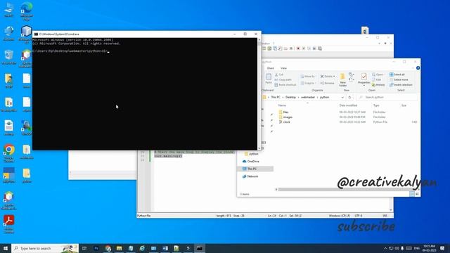Expand the address bar history dropdown
The image size is (450, 253).
pos(342,98)
